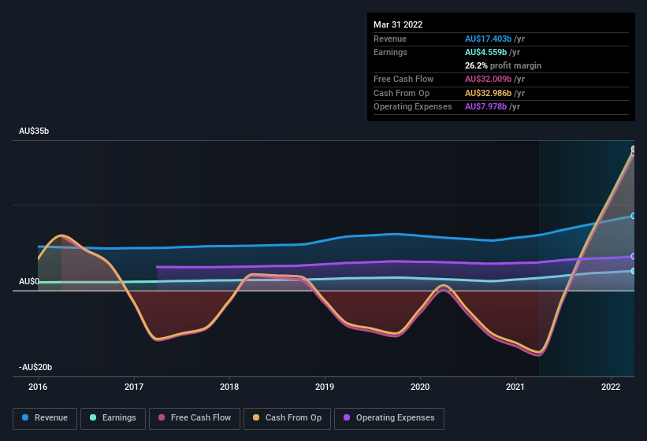Click the blue Revenue legend dot
Viewport: 647px width, 441px height.
pos(25,417)
